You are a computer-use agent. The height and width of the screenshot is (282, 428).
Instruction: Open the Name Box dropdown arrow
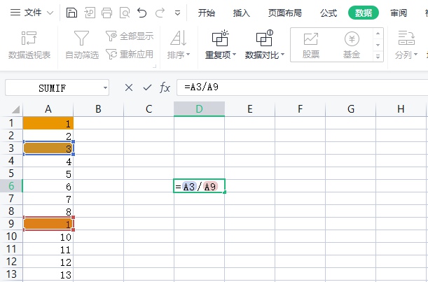pos(105,87)
